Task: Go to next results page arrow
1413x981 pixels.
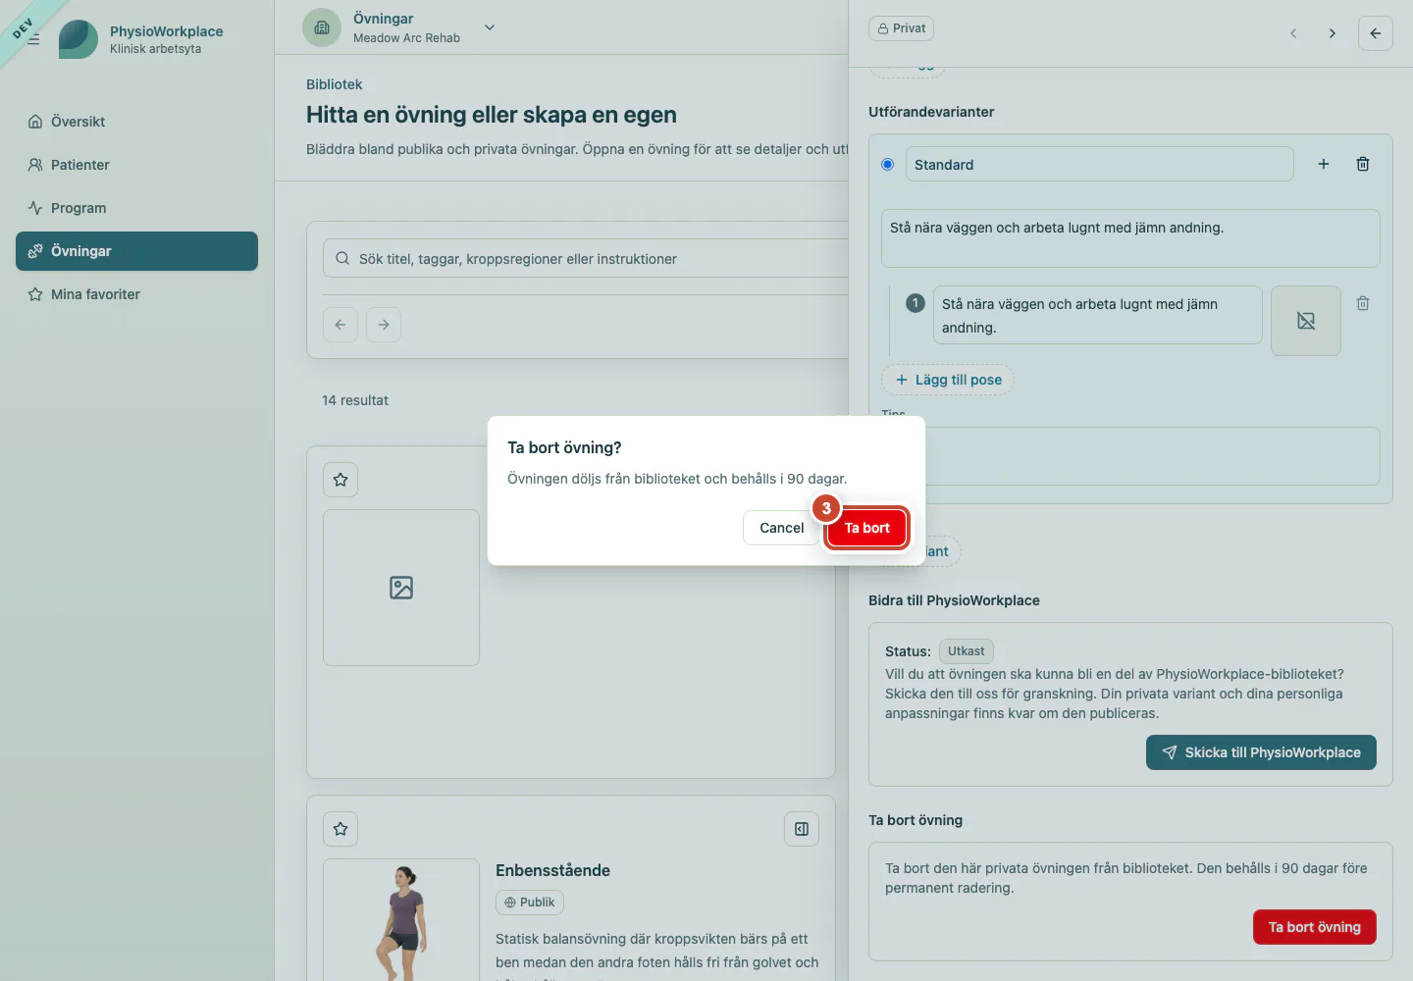Action: pos(384,325)
